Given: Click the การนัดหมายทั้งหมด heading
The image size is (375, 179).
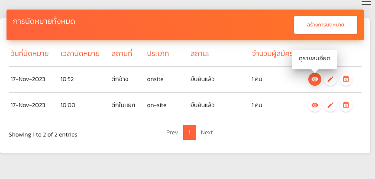Looking at the screenshot, I should point(44,21).
